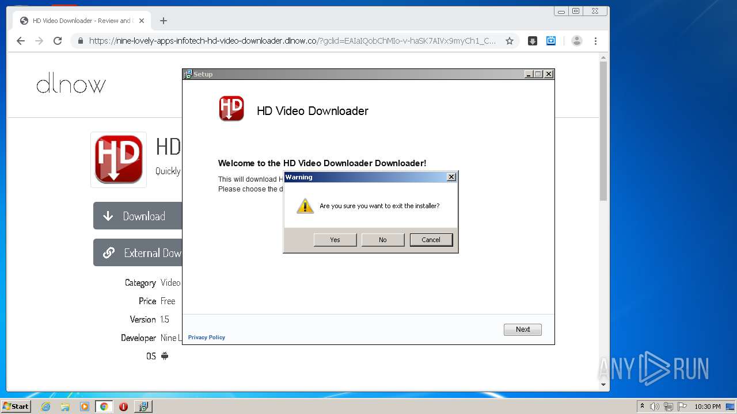Click the Setup window title icon
The image size is (737, 414).
tap(188, 74)
